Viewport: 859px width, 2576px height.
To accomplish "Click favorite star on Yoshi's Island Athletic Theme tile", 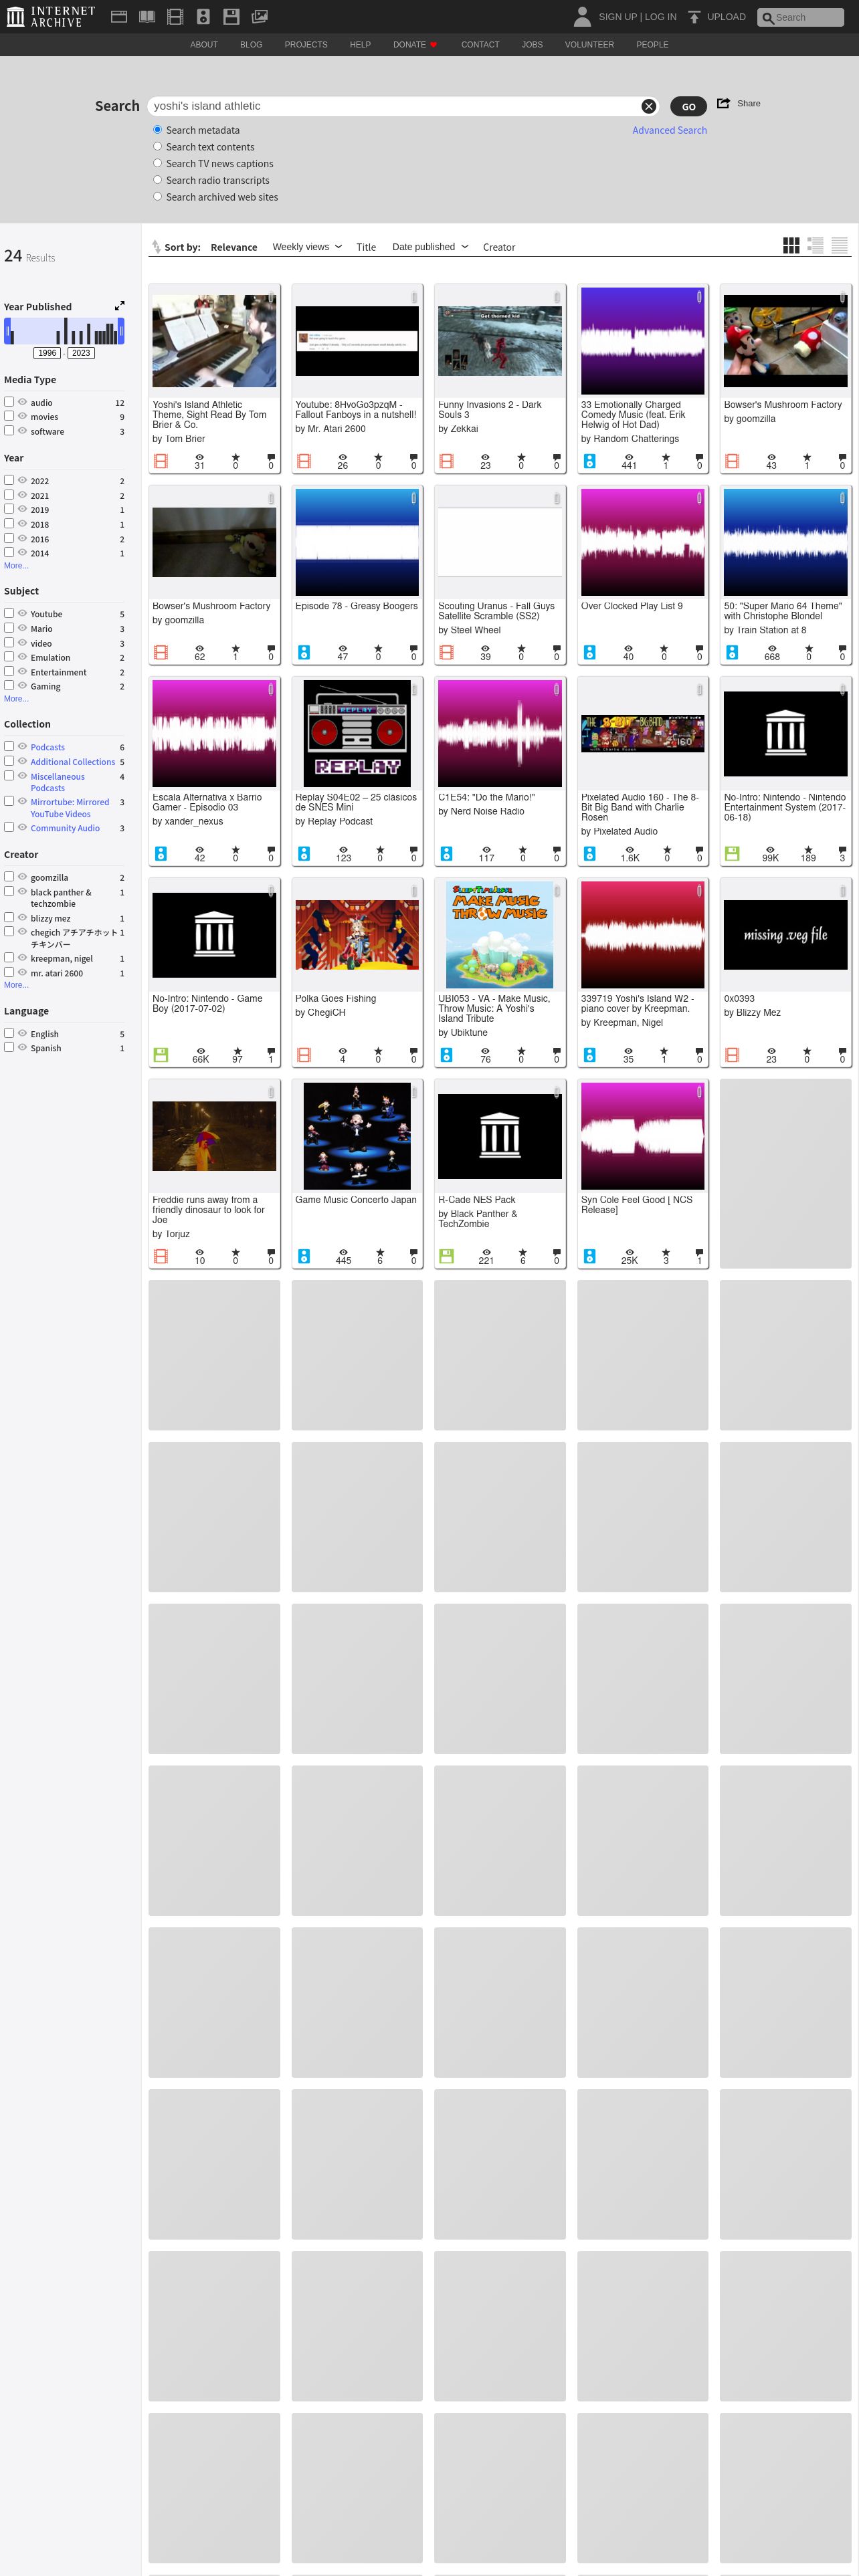I will point(236,457).
